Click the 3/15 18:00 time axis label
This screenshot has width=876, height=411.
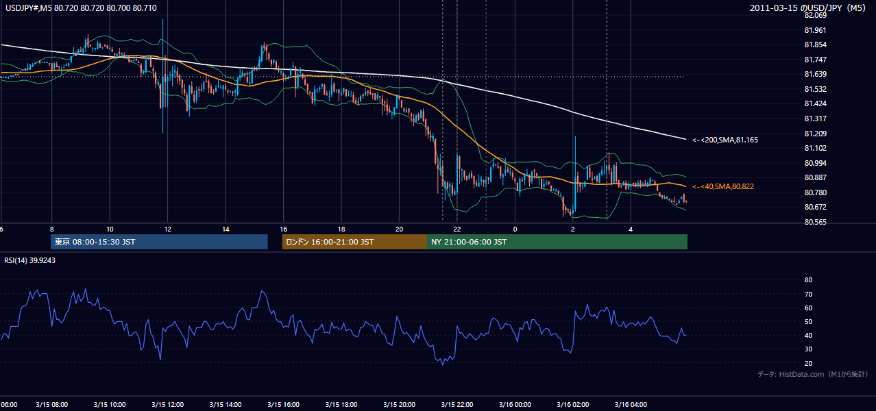point(341,405)
